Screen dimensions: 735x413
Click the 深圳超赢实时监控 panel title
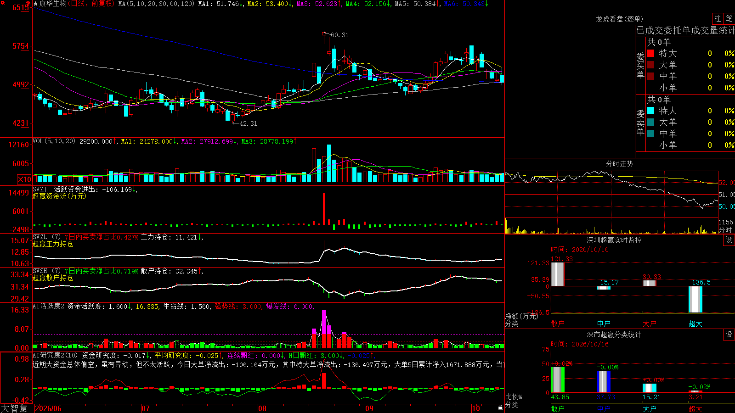tap(614, 240)
